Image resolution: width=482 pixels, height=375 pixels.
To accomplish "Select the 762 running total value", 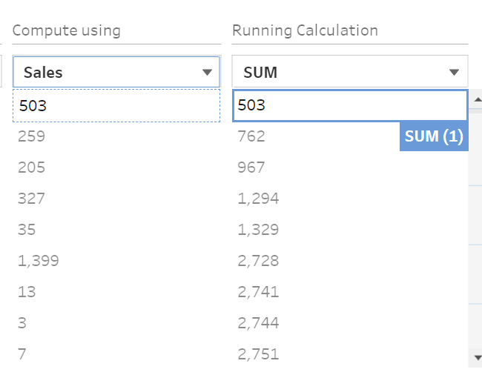I will click(x=251, y=136).
